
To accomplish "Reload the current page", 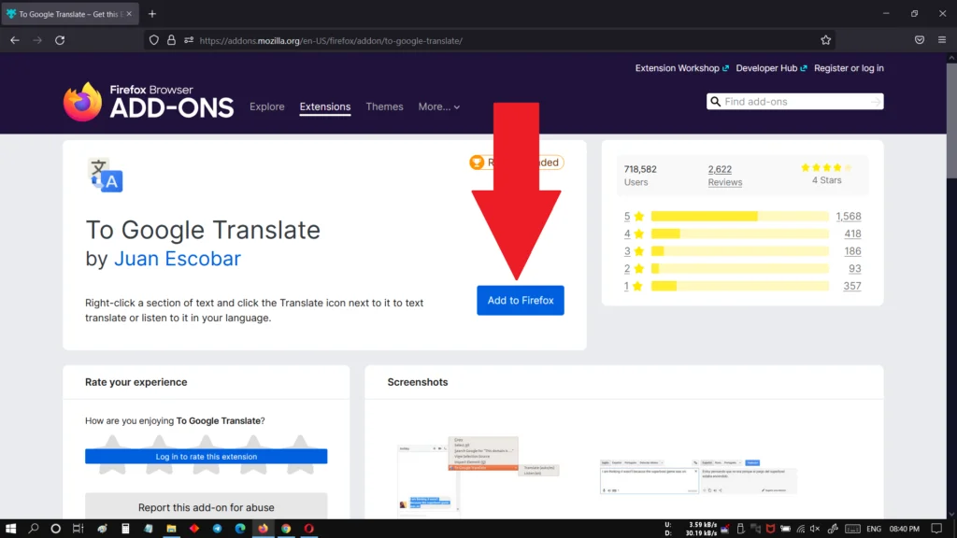I will click(60, 40).
